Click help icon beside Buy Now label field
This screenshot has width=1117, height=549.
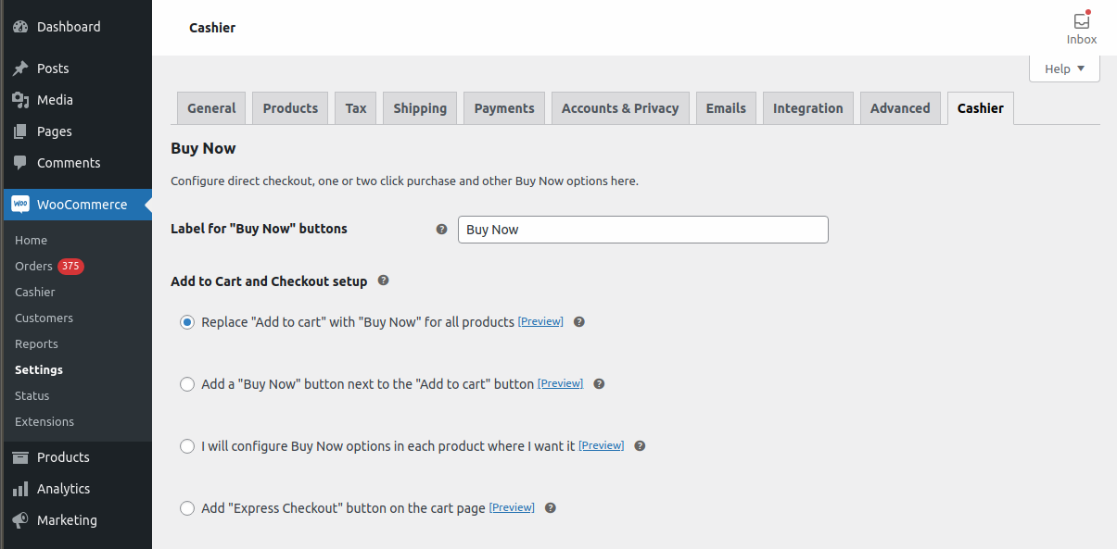[441, 230]
